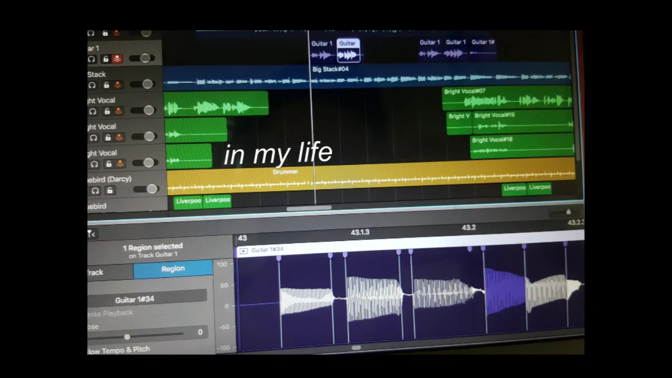This screenshot has height=378, width=672.
Task: Select the Bright Vocal#07 region
Action: (507, 98)
